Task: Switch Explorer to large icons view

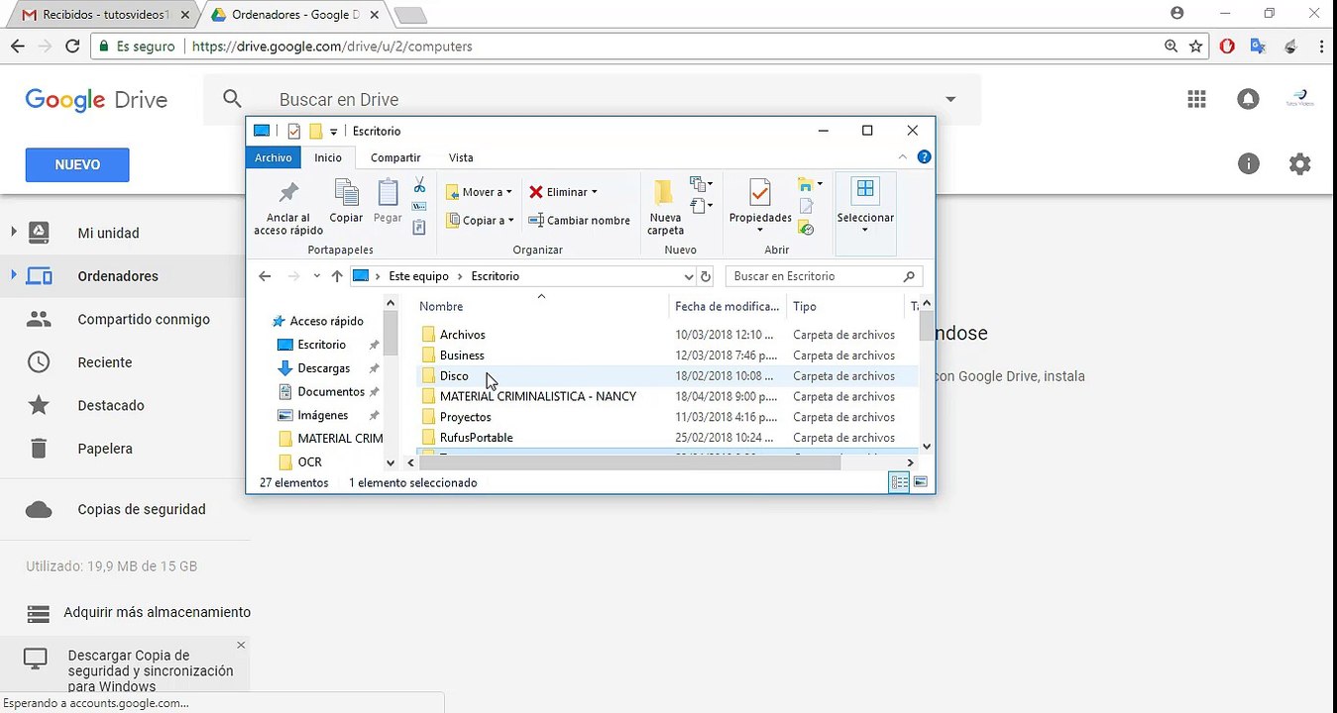Action: (x=921, y=482)
